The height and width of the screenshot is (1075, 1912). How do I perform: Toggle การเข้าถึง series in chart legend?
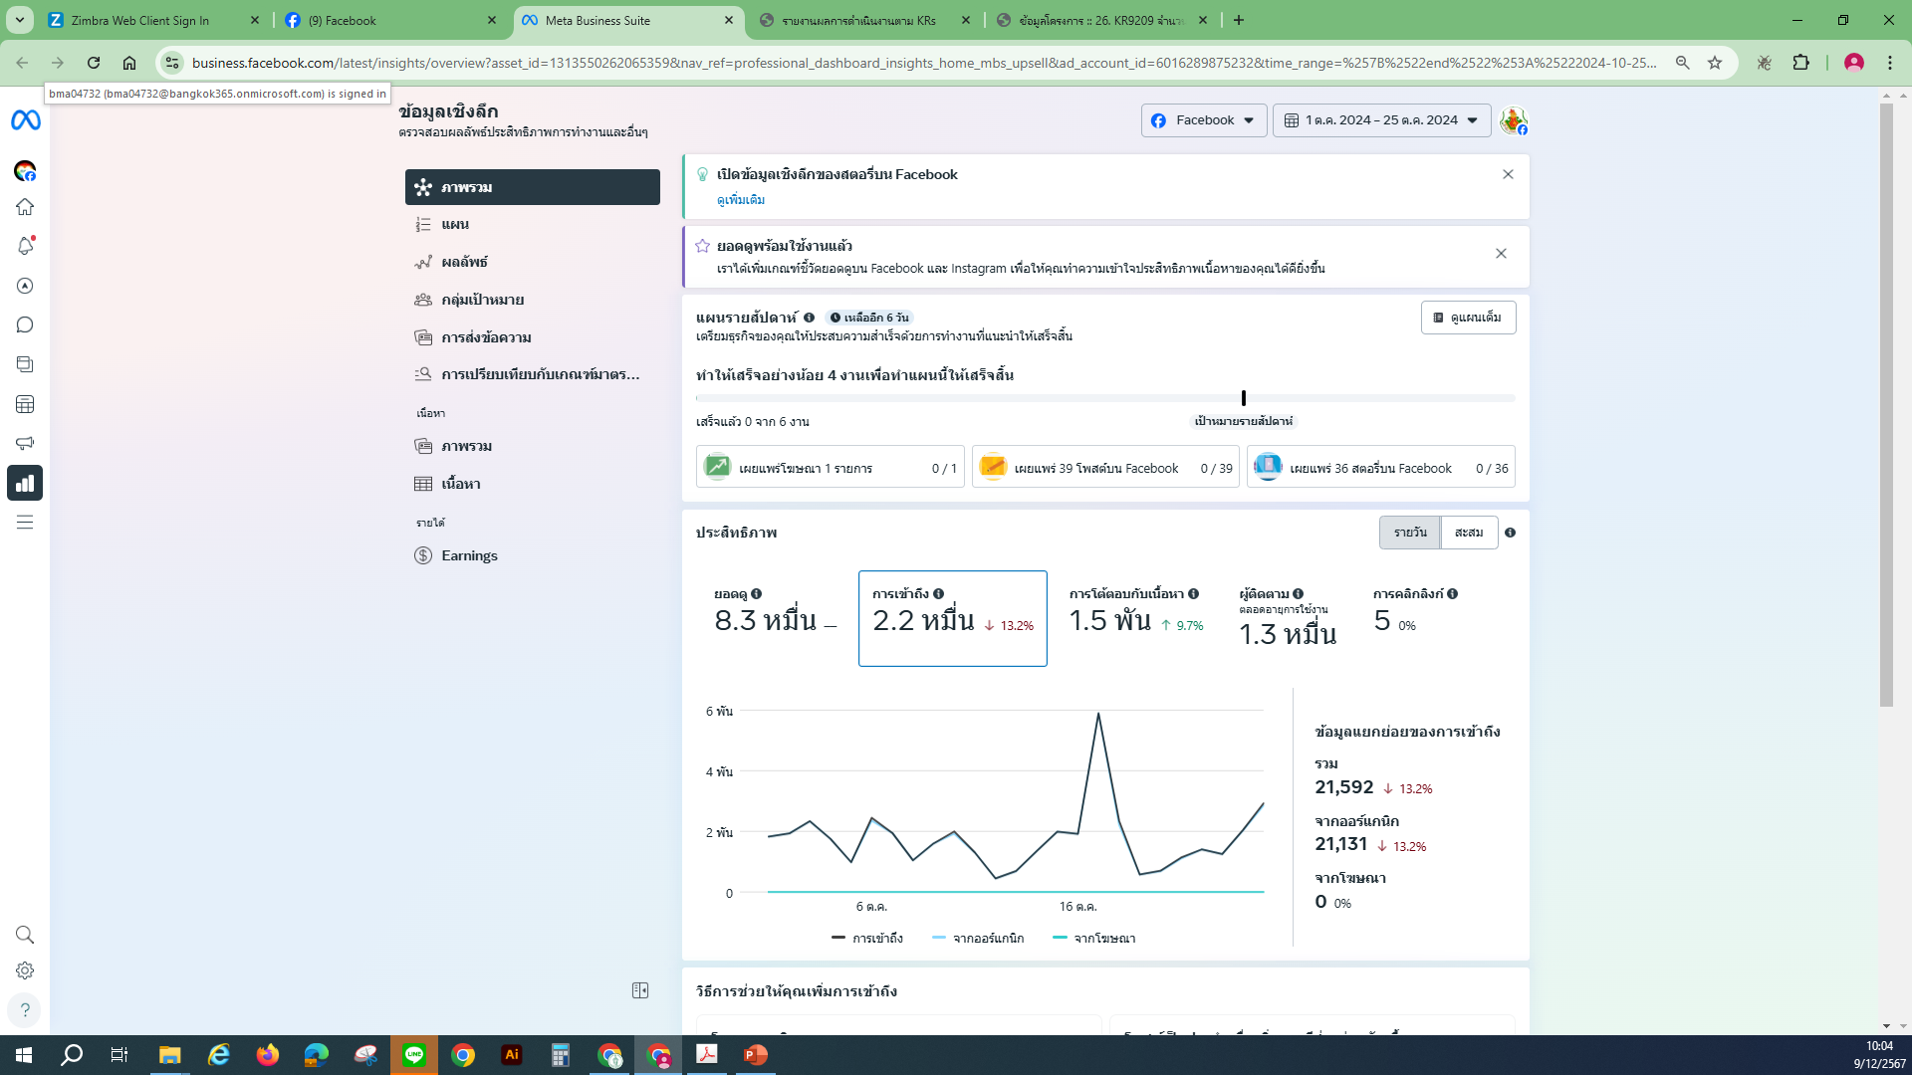pos(867,938)
